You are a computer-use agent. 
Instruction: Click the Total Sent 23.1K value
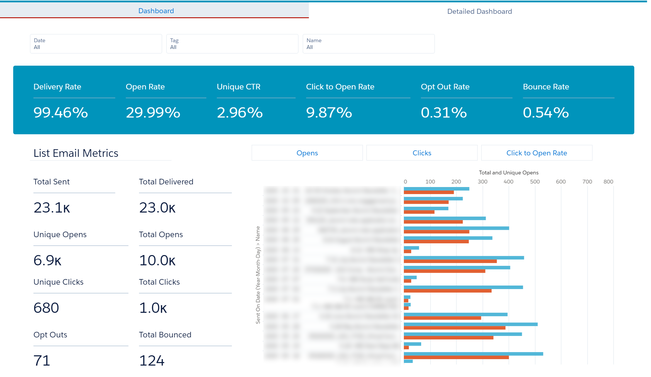[52, 208]
